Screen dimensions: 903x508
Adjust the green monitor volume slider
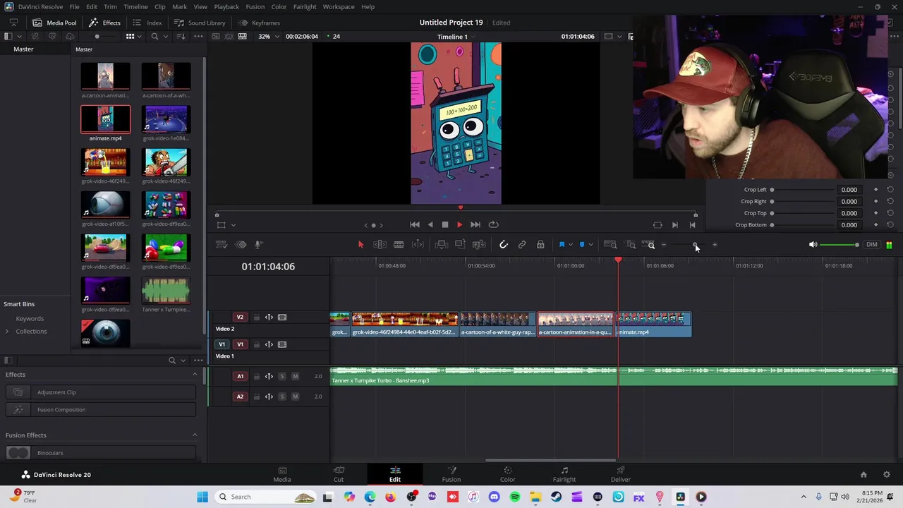[840, 245]
